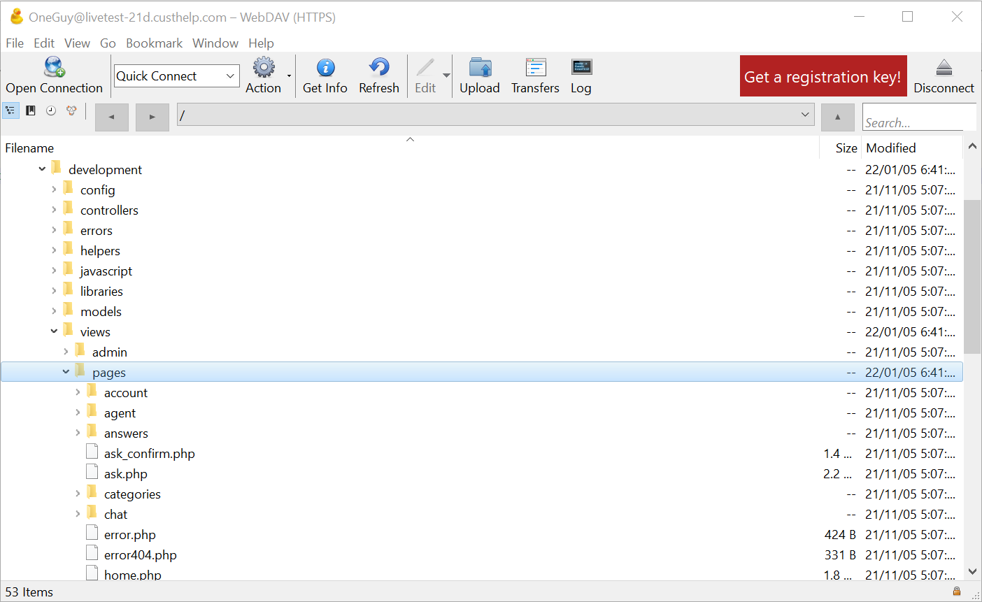This screenshot has height=602, width=982.
Task: Select the agent folder row
Action: click(482, 413)
